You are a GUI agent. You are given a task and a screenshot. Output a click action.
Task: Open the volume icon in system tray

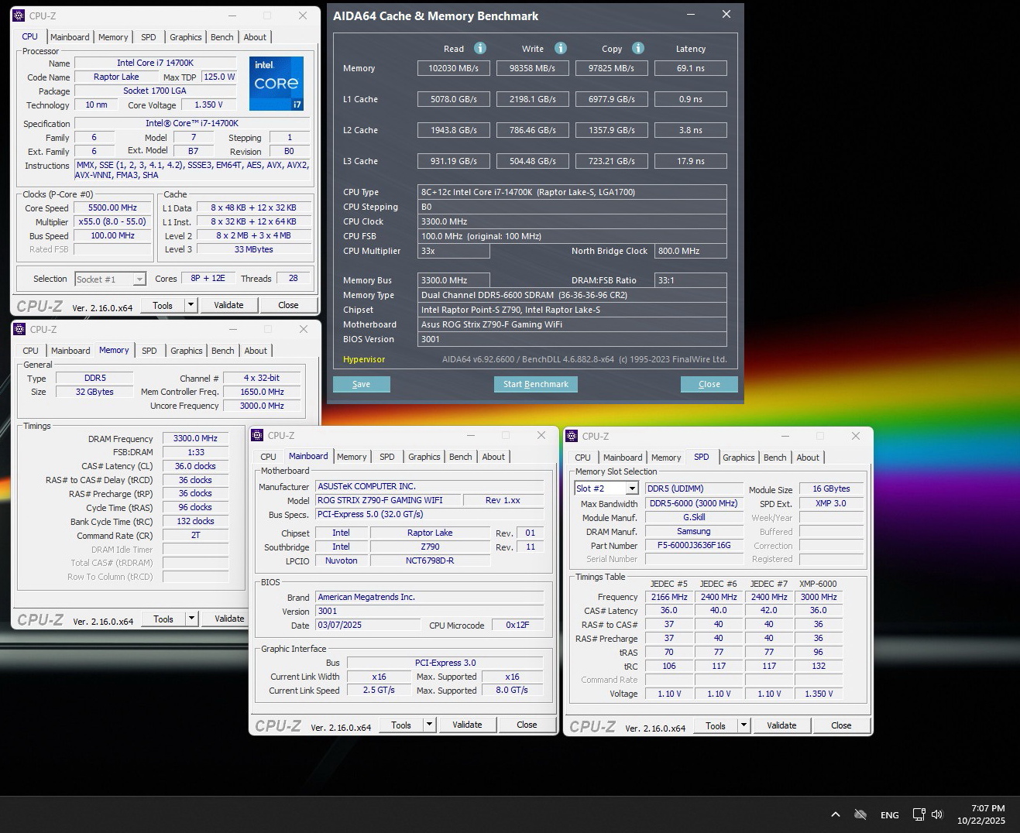coord(937,814)
